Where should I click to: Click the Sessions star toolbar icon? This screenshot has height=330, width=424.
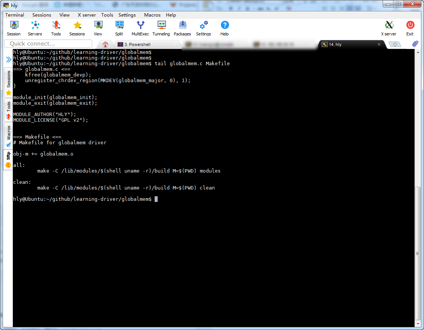coord(77,28)
